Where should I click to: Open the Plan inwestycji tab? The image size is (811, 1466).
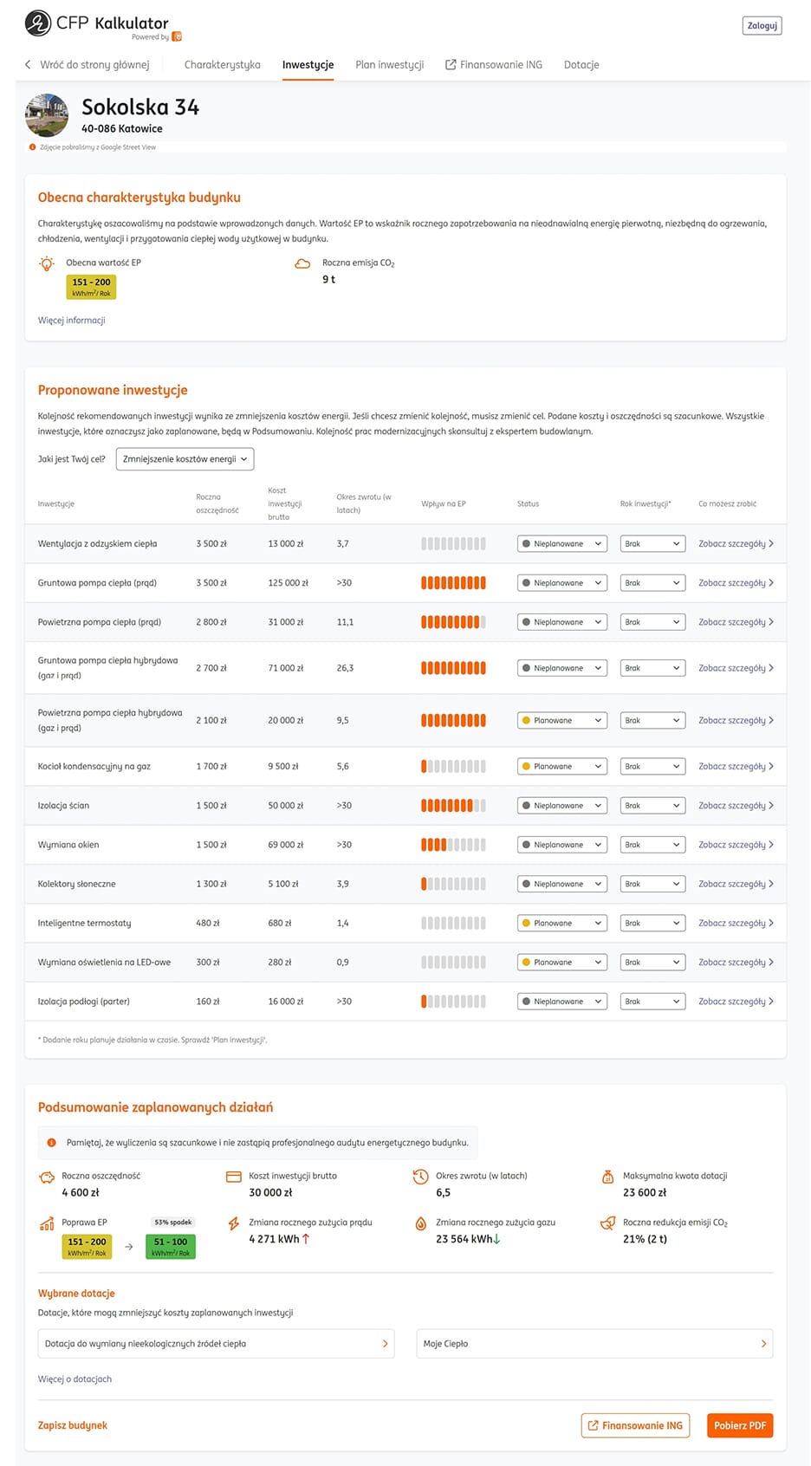click(389, 65)
